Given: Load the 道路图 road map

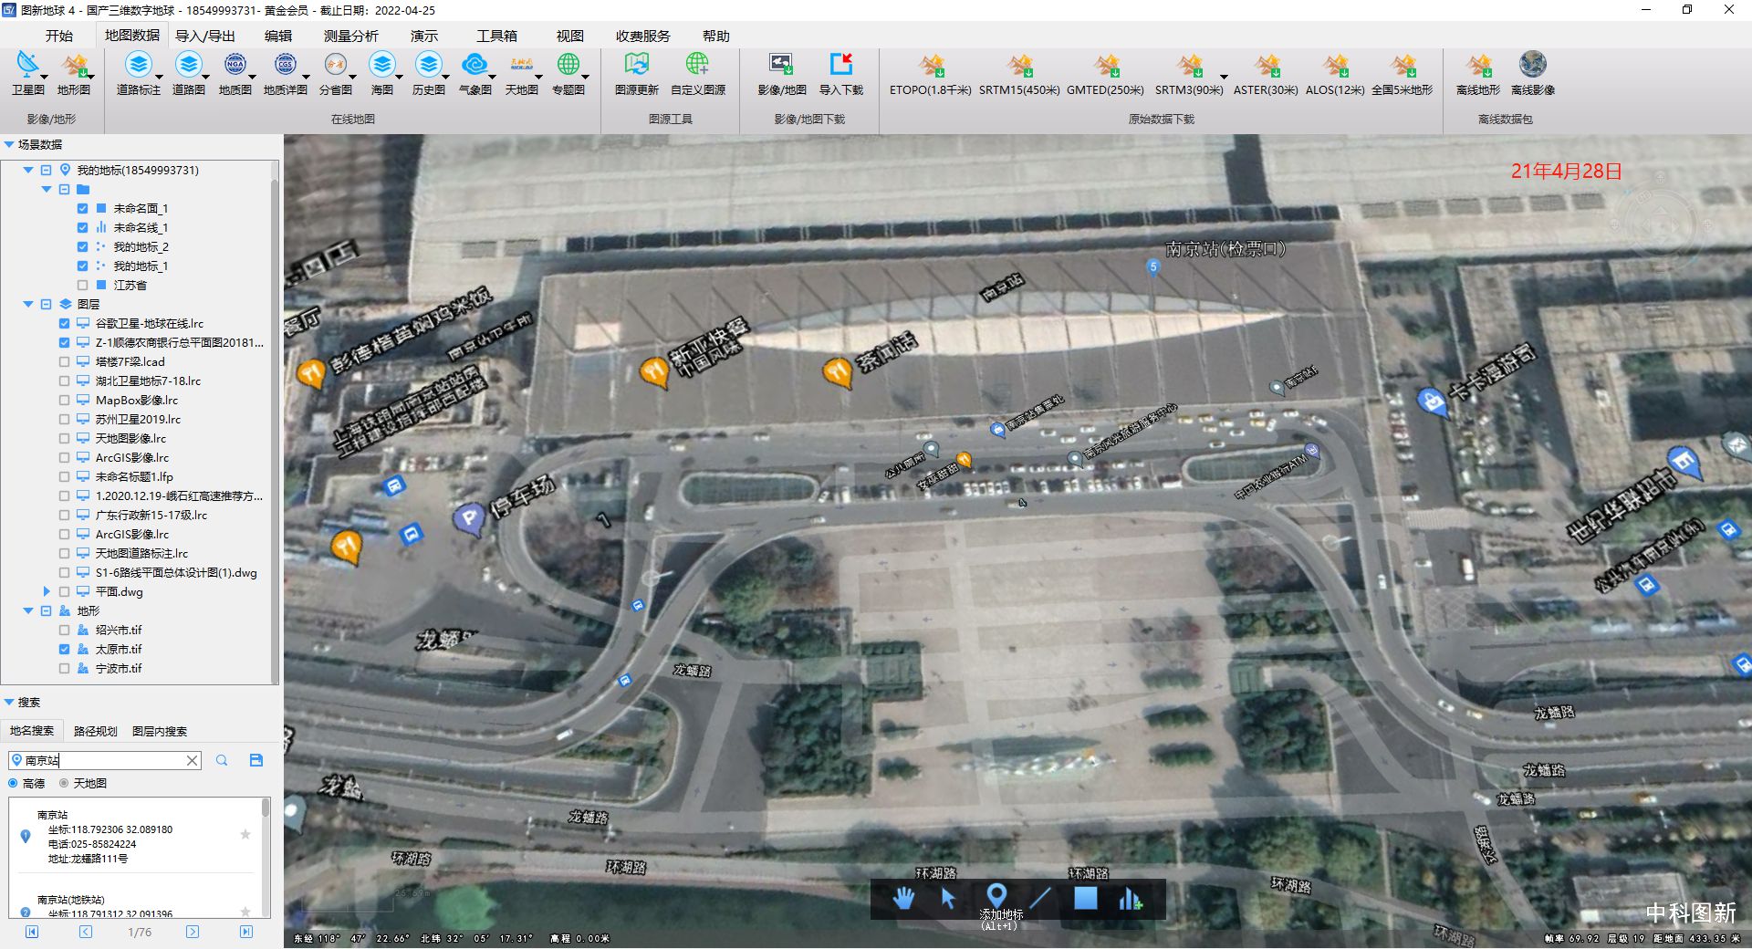Looking at the screenshot, I should tap(188, 74).
